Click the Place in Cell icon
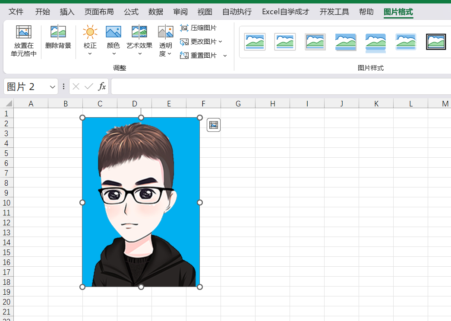The image size is (451, 321). tap(24, 32)
